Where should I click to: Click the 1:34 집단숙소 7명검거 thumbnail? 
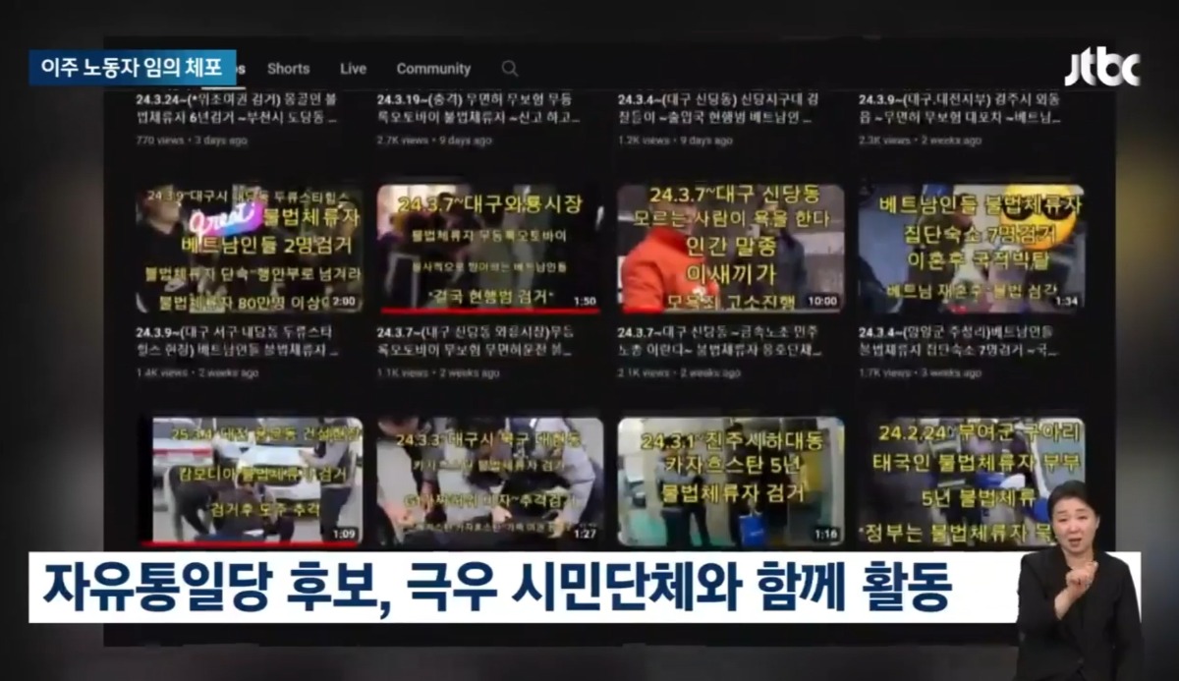971,248
